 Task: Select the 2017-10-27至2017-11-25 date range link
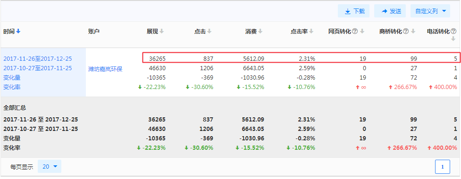38,68
